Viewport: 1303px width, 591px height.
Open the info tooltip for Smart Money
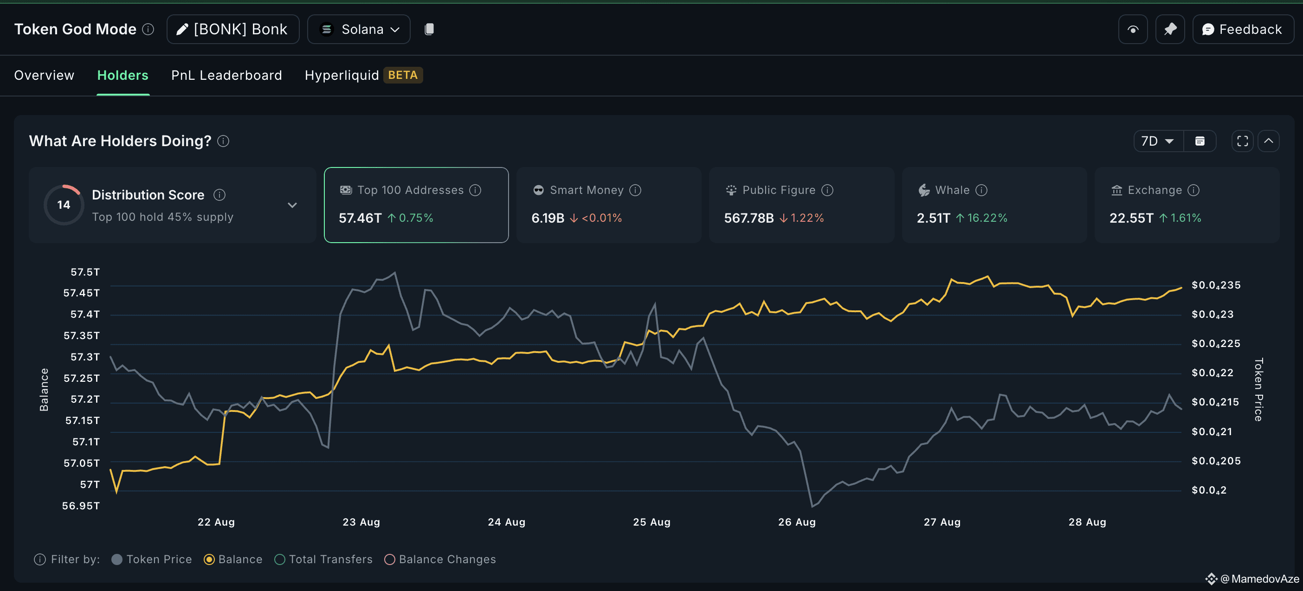(635, 190)
